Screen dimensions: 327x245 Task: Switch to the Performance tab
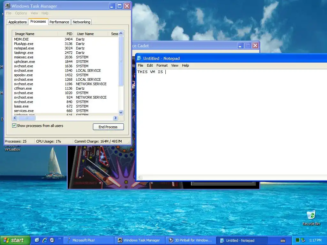pyautogui.click(x=59, y=22)
